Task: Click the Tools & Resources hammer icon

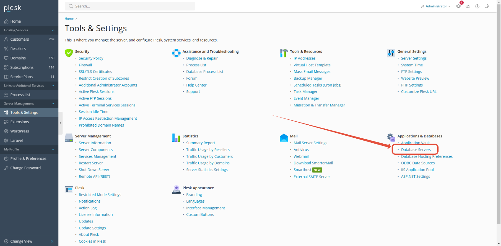Action: click(284, 53)
